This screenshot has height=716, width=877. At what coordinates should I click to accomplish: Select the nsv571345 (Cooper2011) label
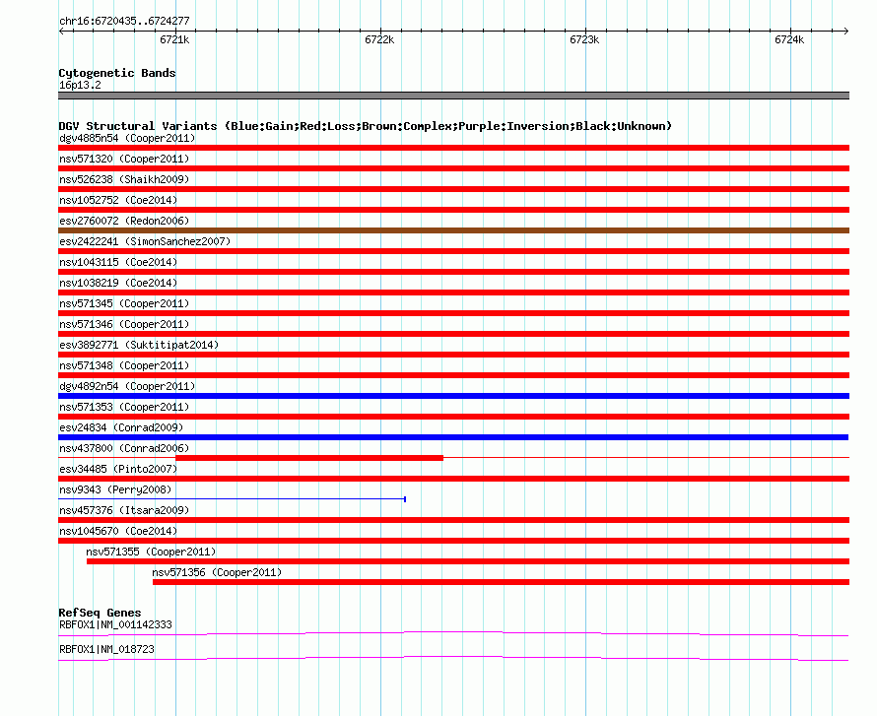point(124,303)
